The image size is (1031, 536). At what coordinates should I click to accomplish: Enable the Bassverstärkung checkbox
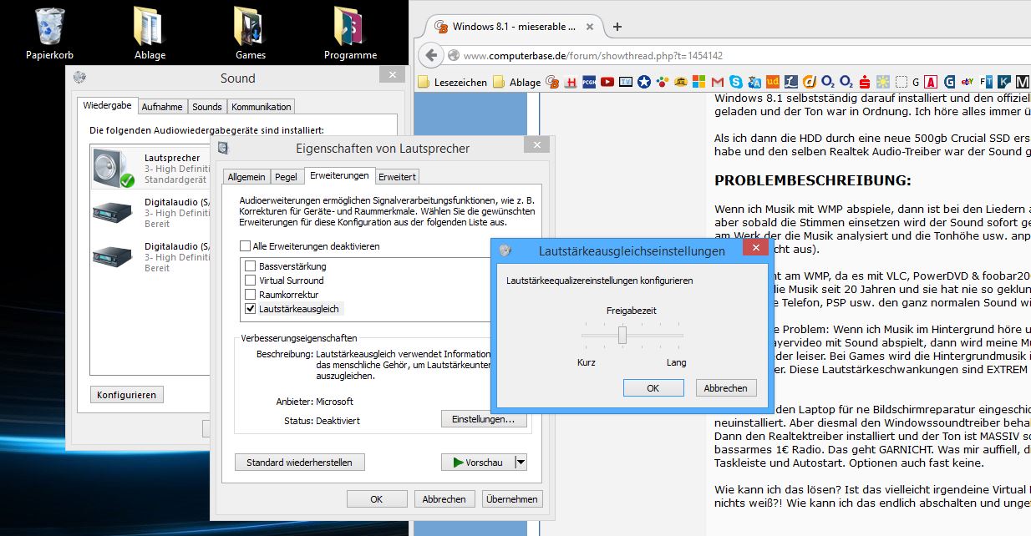click(250, 266)
